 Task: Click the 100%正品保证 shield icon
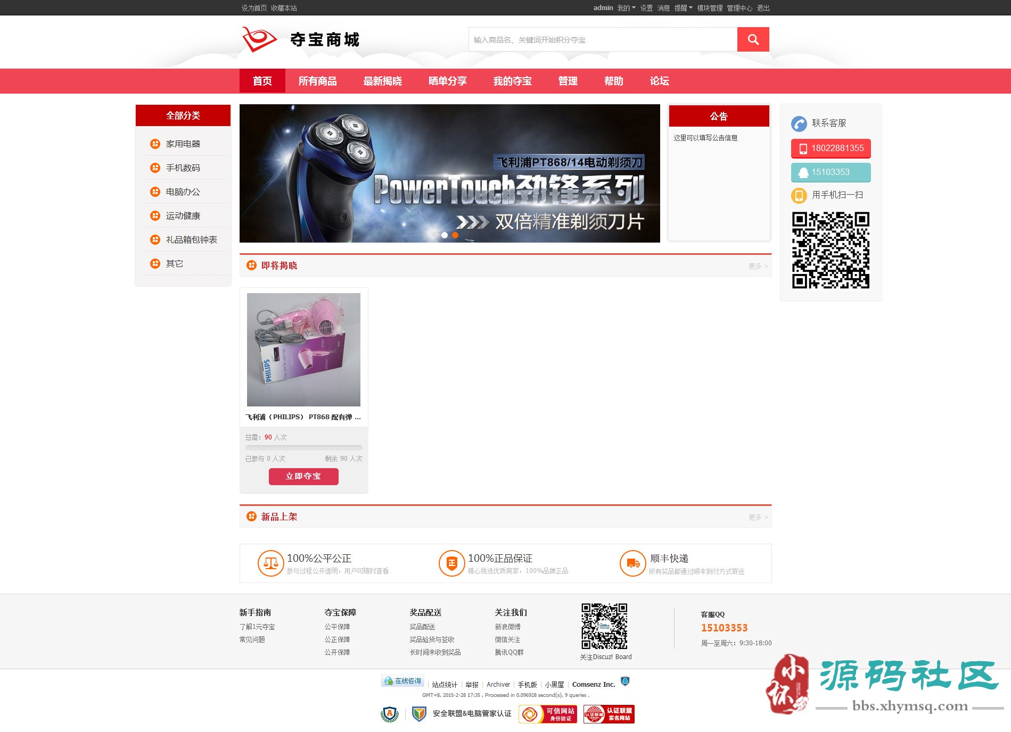(x=451, y=563)
